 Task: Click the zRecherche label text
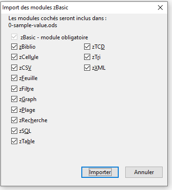pyautogui.click(x=33, y=120)
